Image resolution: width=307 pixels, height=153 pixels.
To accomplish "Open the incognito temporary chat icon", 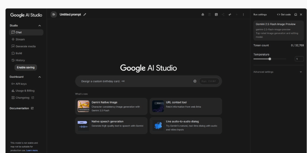I will [x=203, y=15].
